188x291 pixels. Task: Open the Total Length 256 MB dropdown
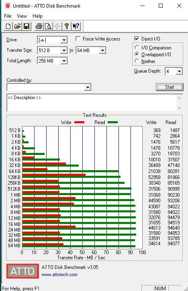[x=64, y=61]
